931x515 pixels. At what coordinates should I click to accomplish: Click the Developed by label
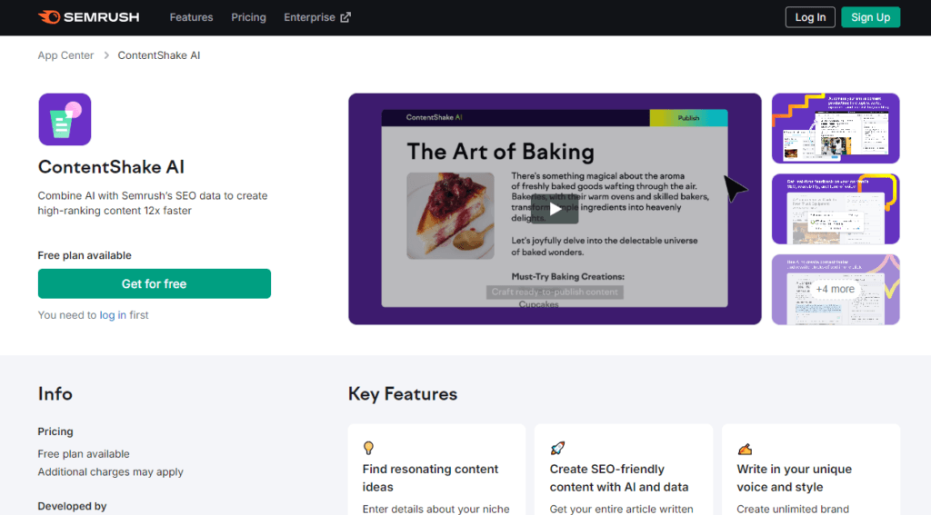[72, 506]
